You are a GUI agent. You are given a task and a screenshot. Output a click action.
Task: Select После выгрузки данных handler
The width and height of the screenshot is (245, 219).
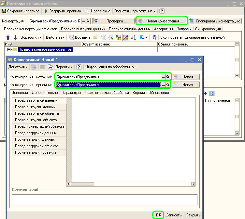click(39, 107)
